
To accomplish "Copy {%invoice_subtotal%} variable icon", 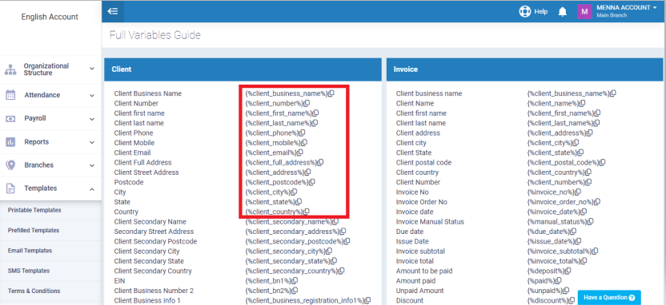I will click(x=595, y=252).
